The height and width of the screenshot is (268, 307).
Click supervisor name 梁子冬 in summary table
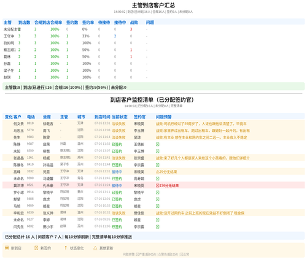click(x=9, y=71)
